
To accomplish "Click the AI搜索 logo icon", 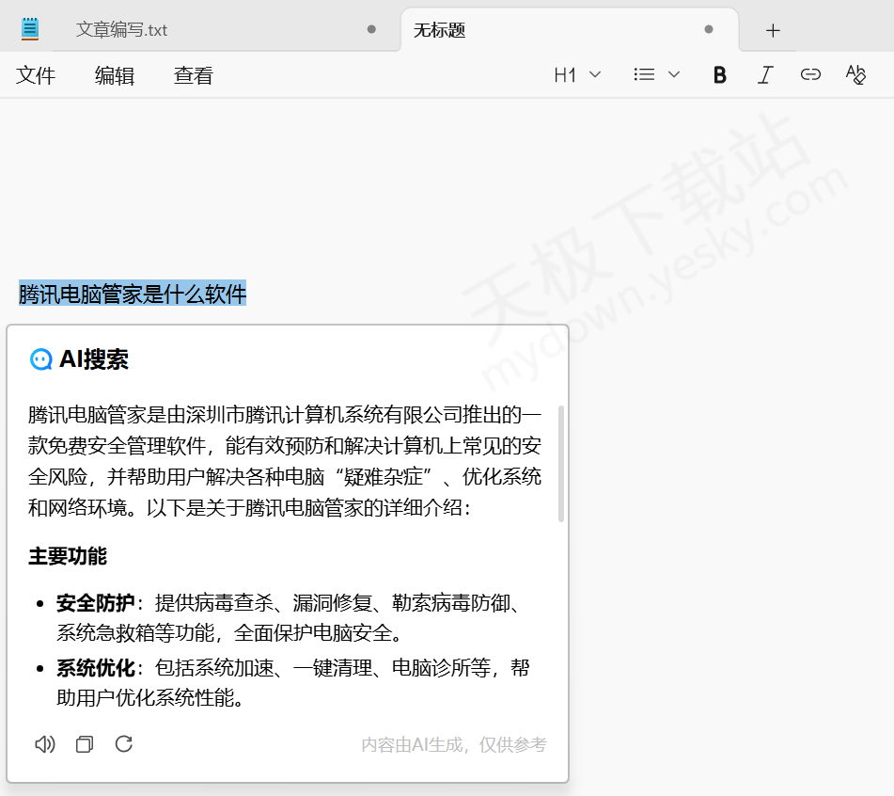I will pyautogui.click(x=40, y=359).
